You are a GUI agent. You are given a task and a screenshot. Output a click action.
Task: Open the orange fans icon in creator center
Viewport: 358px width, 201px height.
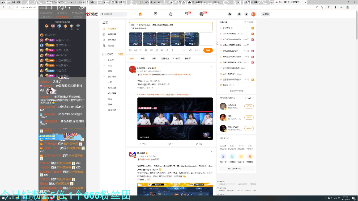click(250, 156)
